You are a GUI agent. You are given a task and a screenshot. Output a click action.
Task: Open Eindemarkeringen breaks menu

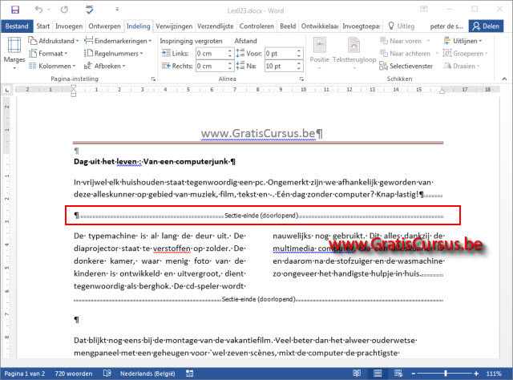(x=118, y=41)
